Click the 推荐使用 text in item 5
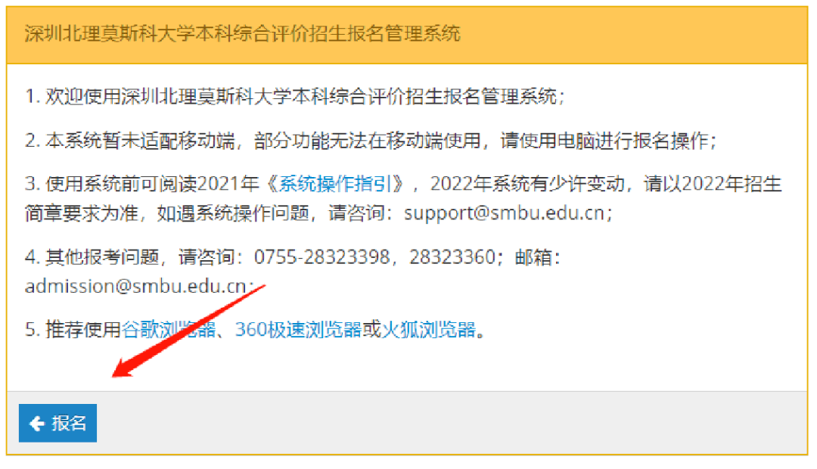Image resolution: width=817 pixels, height=469 pixels. point(83,329)
